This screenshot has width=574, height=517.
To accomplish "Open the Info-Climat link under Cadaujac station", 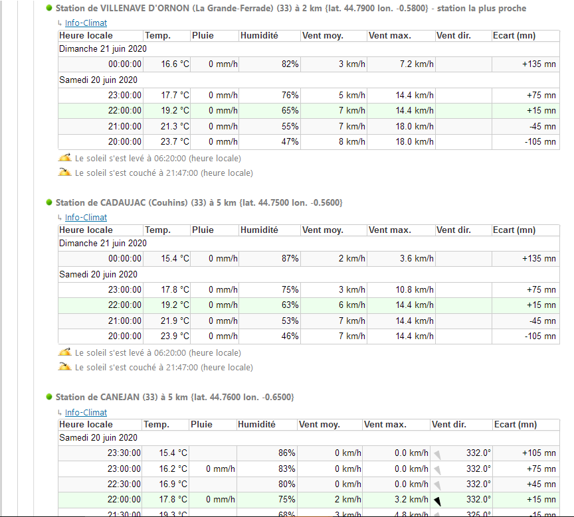I will point(86,218).
